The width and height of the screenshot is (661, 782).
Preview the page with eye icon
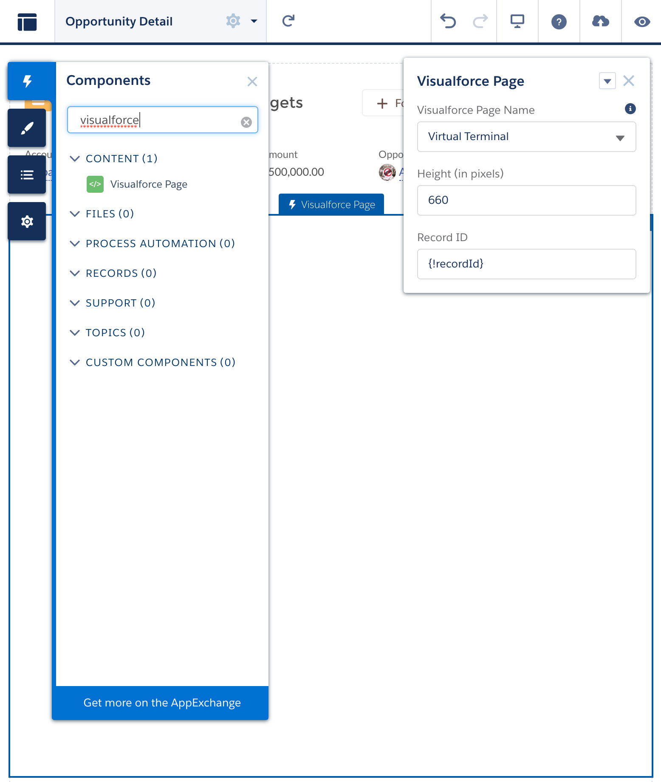(642, 22)
